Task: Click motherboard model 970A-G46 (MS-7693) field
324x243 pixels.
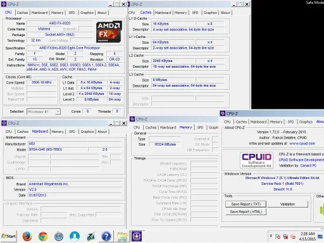Action: [58, 149]
